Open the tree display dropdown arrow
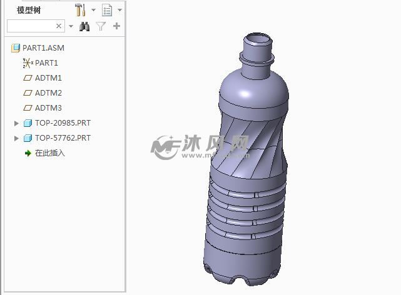 coord(119,10)
